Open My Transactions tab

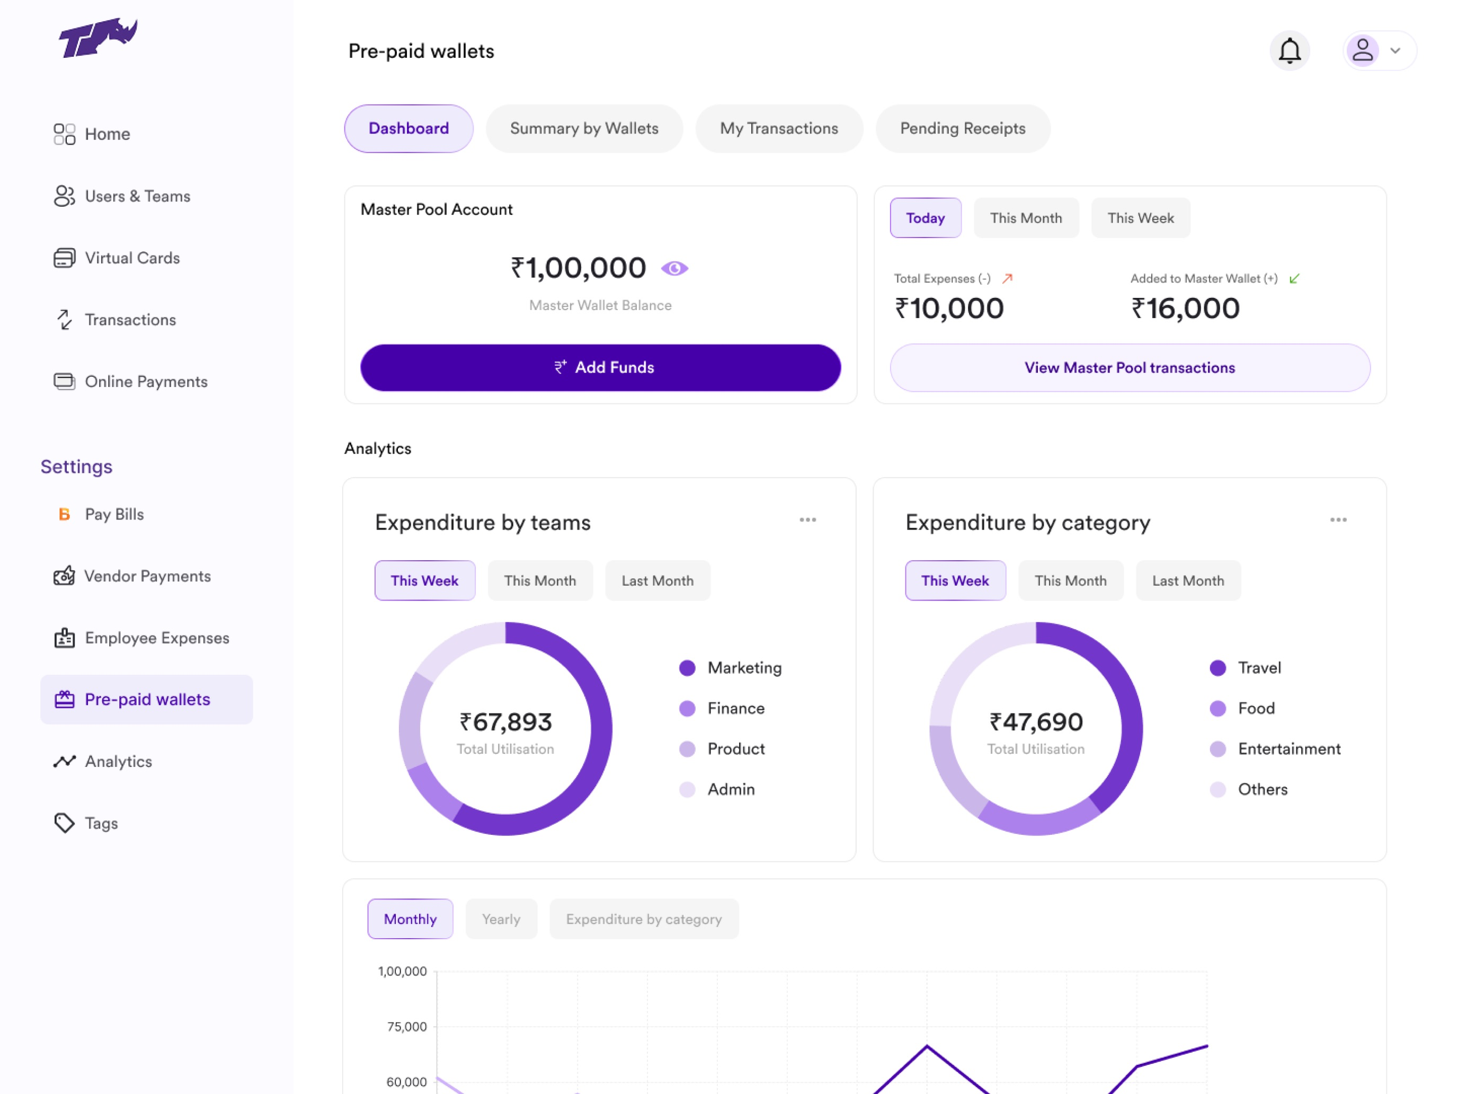point(778,129)
